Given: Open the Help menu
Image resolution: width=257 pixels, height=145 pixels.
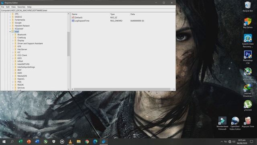Looking at the screenshot, I should [x=29, y=7].
